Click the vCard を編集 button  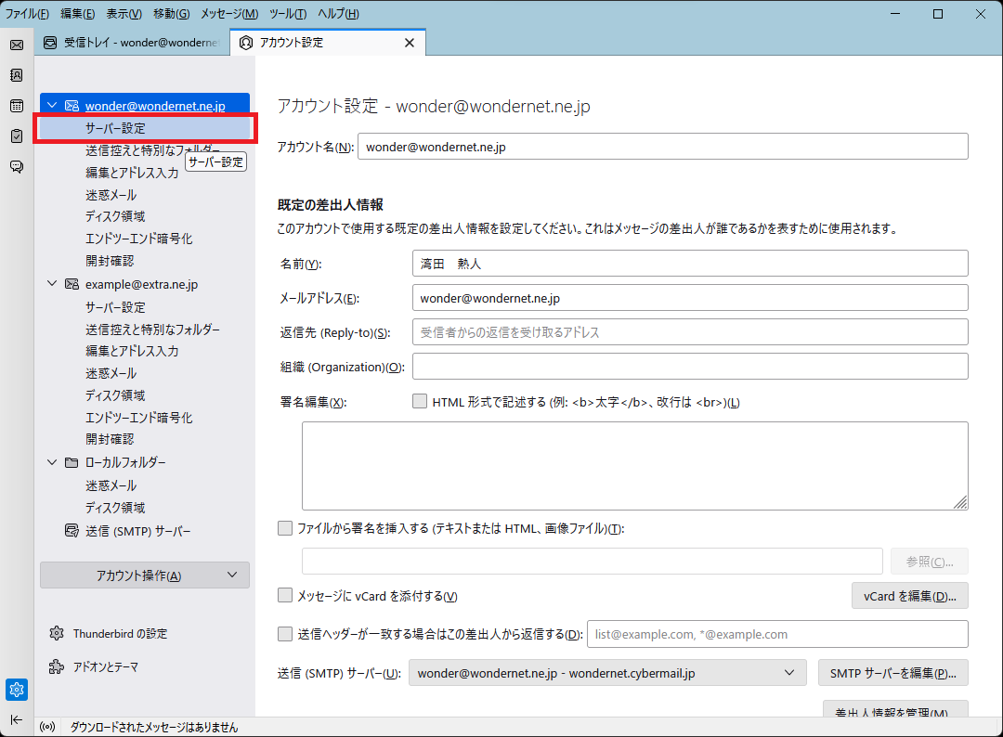click(909, 596)
